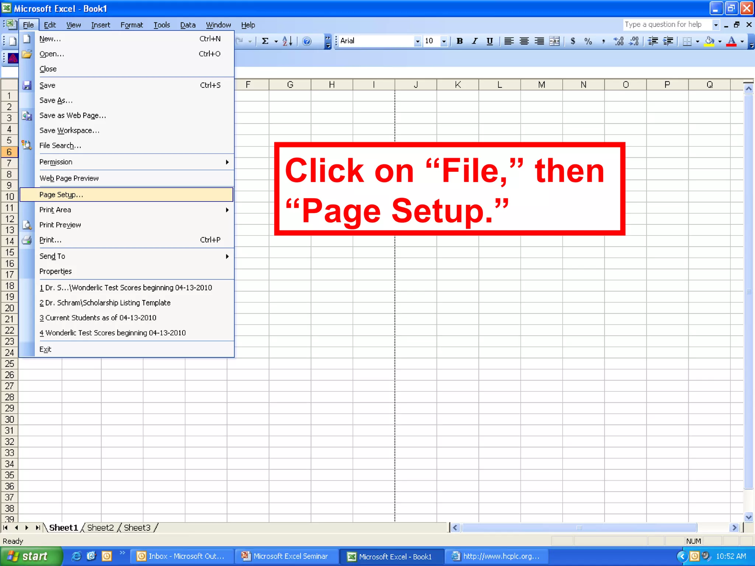Apply yellow Fill Color
The width and height of the screenshot is (755, 566).
pyautogui.click(x=709, y=41)
